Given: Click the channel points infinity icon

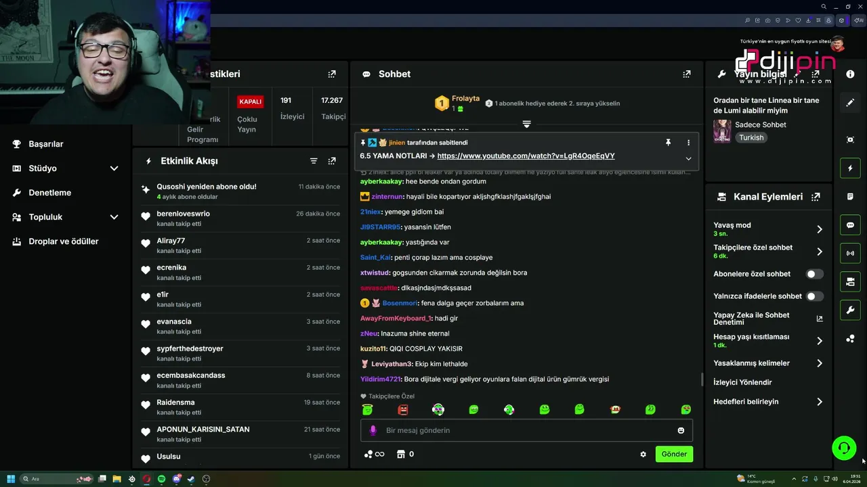Looking at the screenshot, I should (x=374, y=455).
